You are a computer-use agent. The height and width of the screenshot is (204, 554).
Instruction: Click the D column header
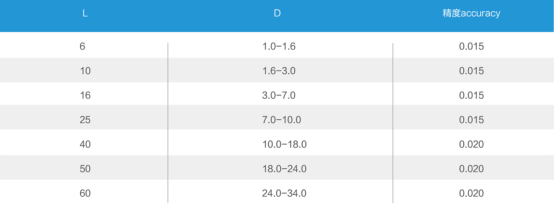(x=277, y=13)
